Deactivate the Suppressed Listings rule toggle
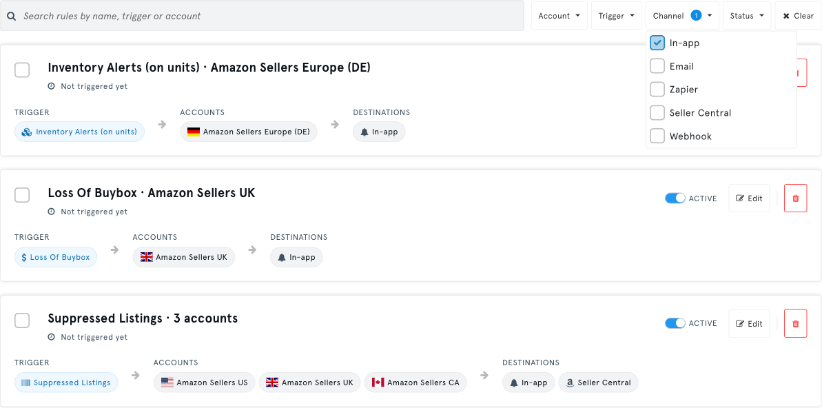 click(675, 323)
